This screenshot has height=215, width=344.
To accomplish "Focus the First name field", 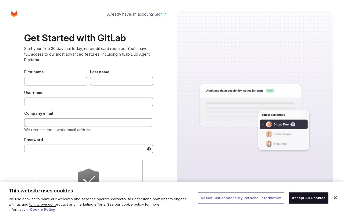I will tap(56, 81).
